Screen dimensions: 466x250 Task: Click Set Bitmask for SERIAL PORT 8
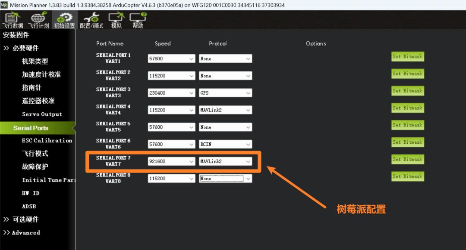(x=407, y=176)
